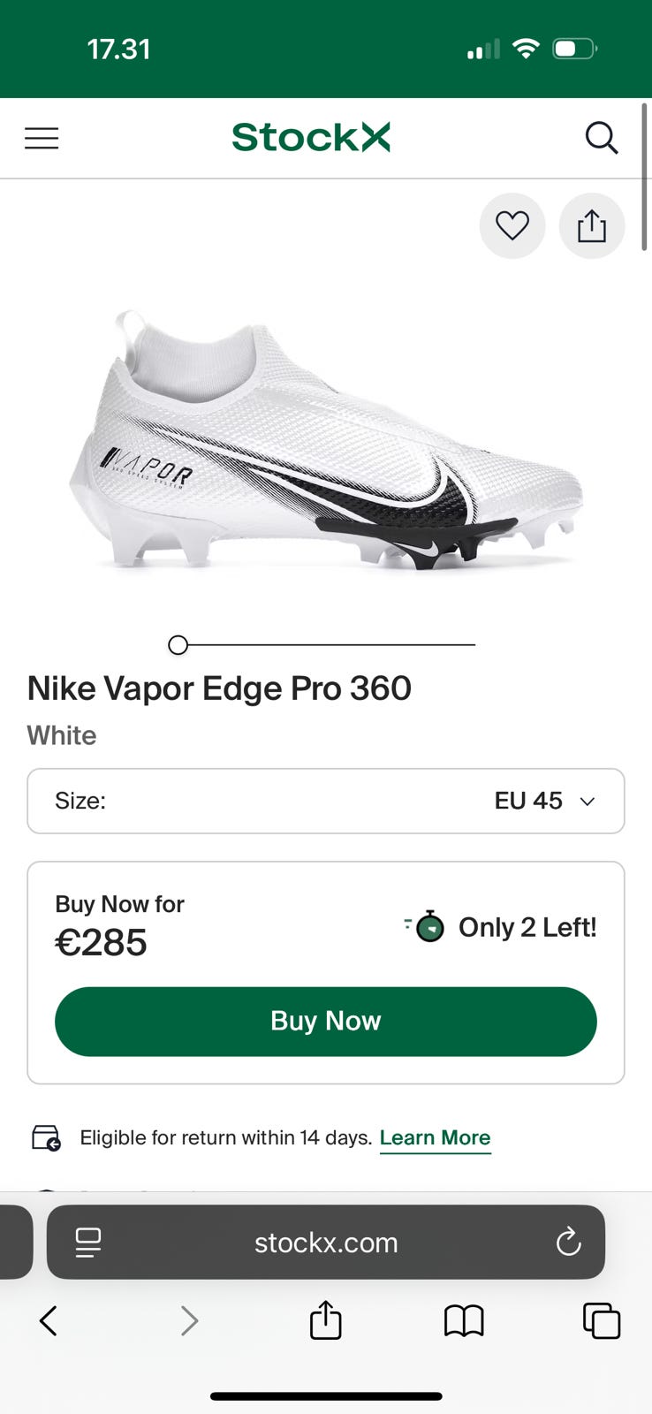Tap the return eligibility box icon
Viewport: 652px width, 1414px height.
46,1137
